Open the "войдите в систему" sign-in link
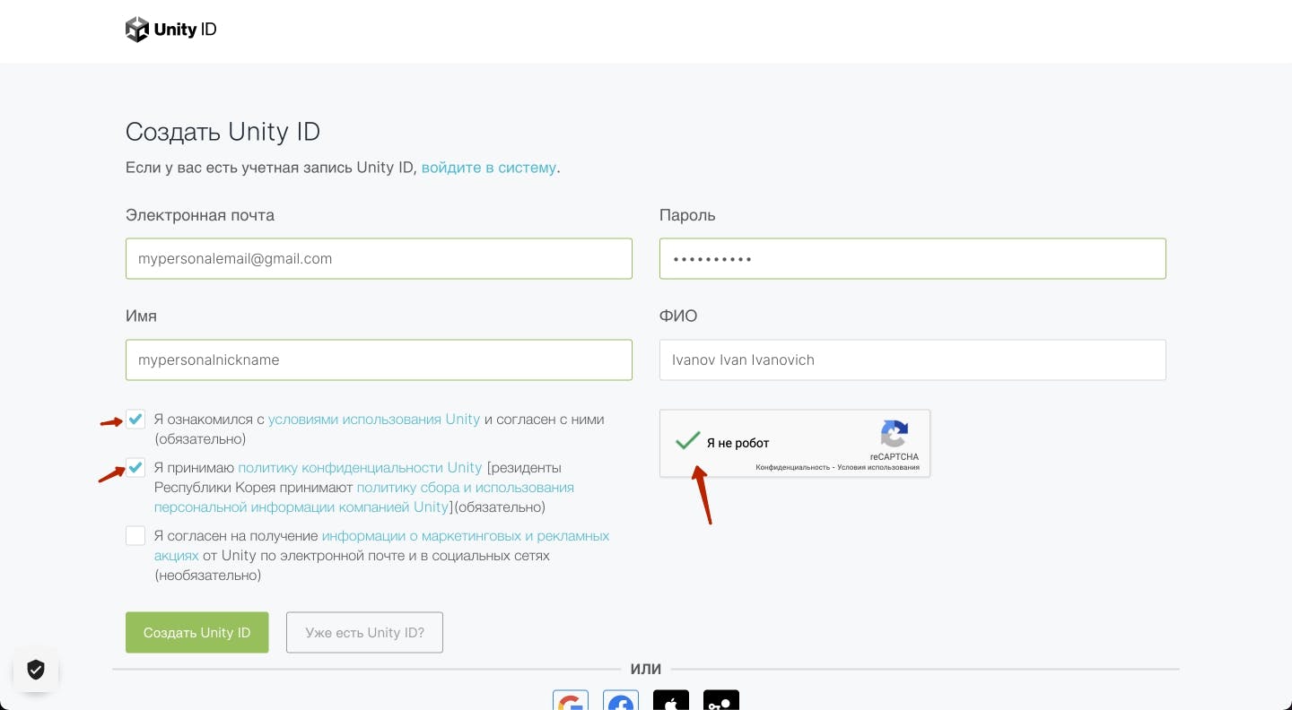 pyautogui.click(x=489, y=168)
